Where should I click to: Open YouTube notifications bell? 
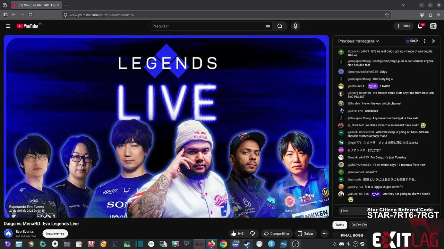[420, 26]
